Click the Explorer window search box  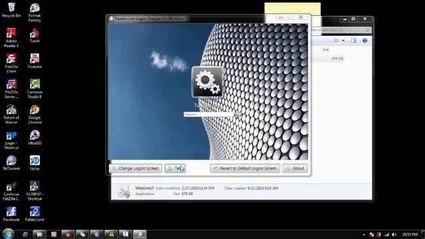click(x=341, y=30)
